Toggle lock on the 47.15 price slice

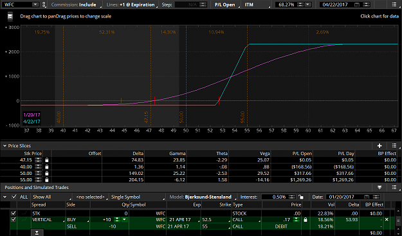click(47, 160)
